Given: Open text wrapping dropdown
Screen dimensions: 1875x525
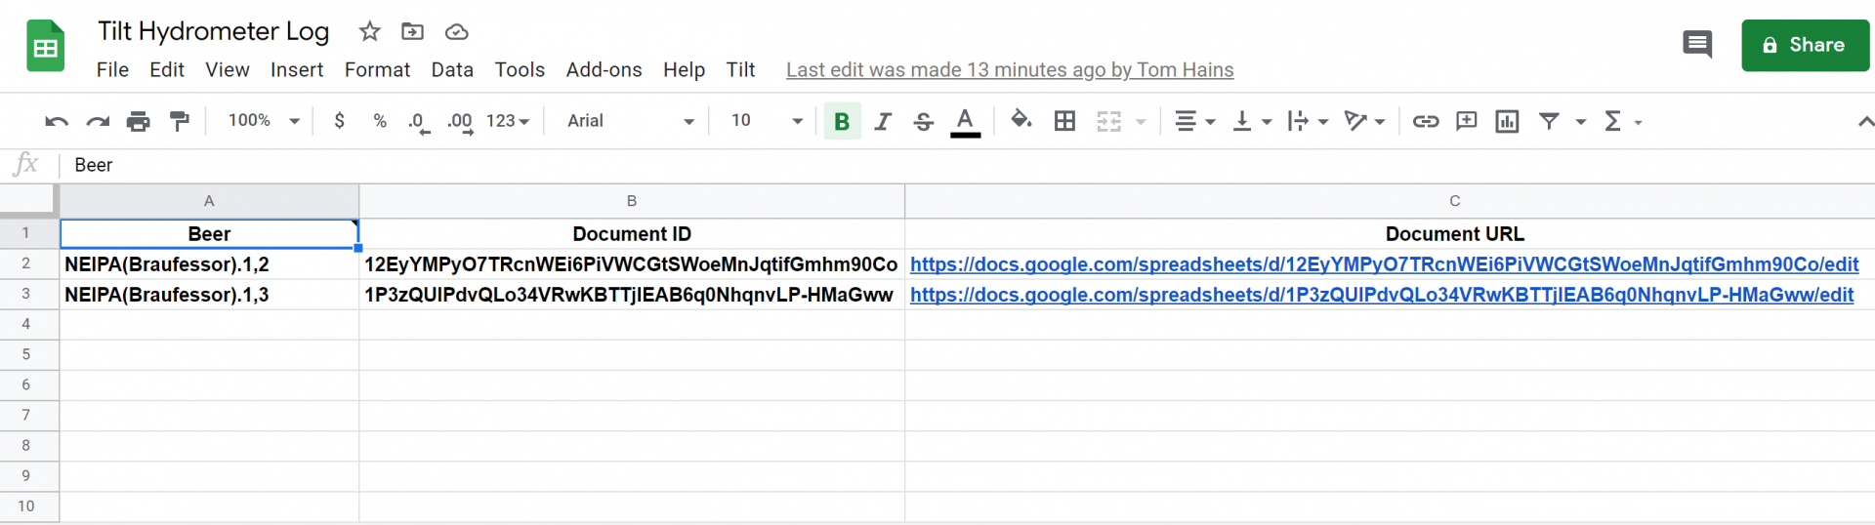Looking at the screenshot, I should (x=1308, y=121).
